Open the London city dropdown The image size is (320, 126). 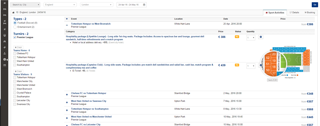[x=97, y=4]
